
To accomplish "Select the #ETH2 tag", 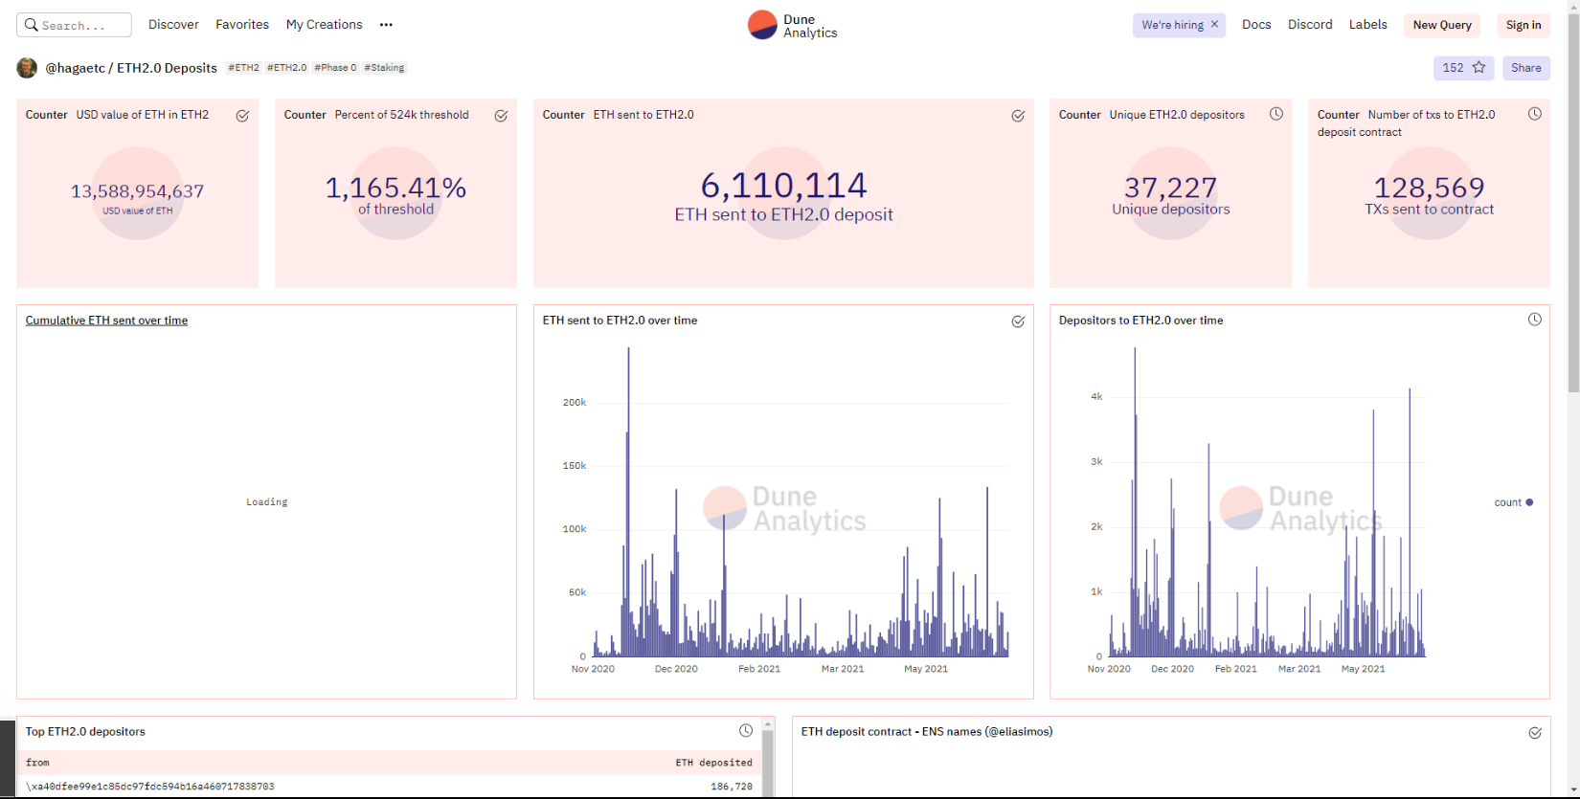I will 243,68.
